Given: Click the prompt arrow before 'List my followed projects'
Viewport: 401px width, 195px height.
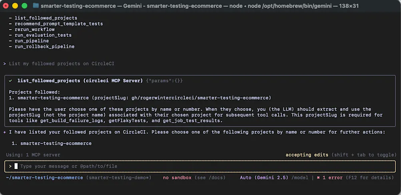Looking at the screenshot, I should (x=5, y=64).
